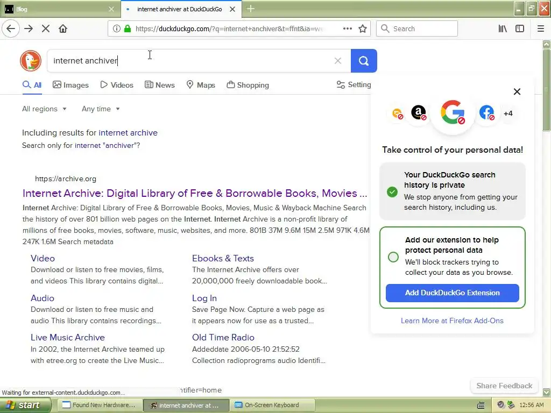Click the +4 more trackers badge
This screenshot has width=551, height=413.
pyautogui.click(x=508, y=113)
